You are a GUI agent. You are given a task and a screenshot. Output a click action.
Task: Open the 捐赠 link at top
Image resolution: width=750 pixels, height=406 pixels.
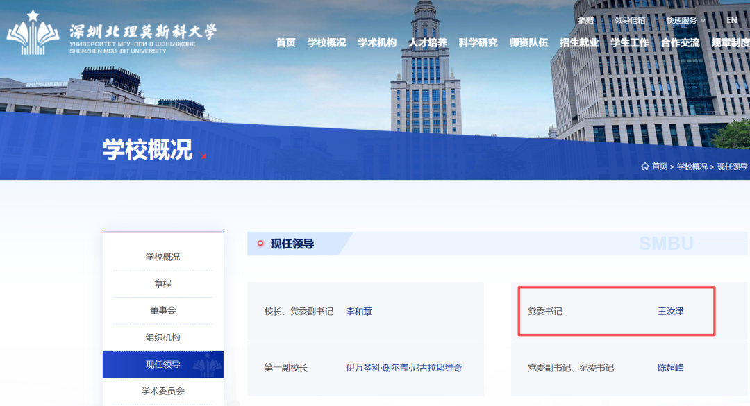[586, 20]
